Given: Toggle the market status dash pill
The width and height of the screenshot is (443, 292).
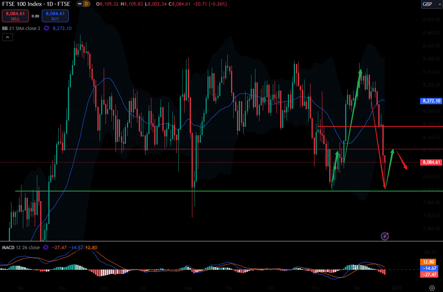Looking at the screenshot, I should click(79, 4).
